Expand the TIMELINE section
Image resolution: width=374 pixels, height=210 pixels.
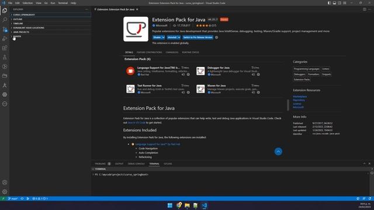[x=50, y=23]
